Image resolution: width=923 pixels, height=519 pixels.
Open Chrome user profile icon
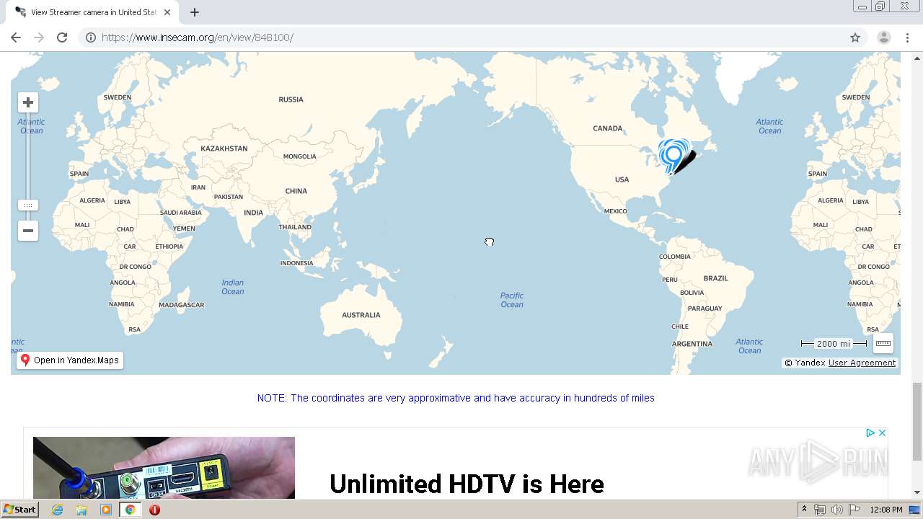point(883,37)
